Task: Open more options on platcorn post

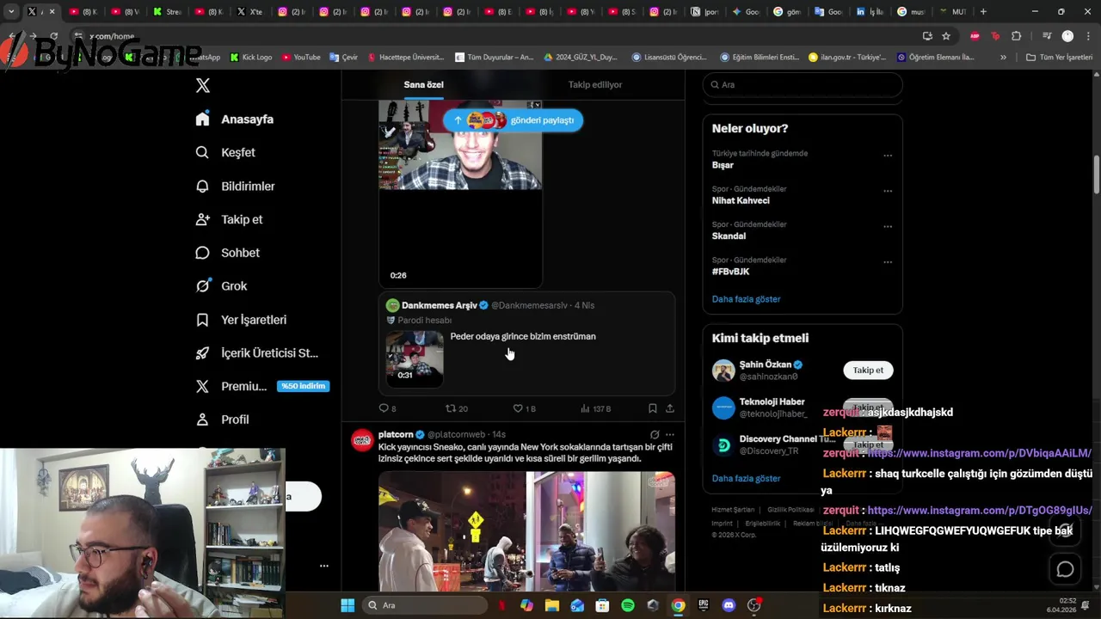Action: [670, 435]
